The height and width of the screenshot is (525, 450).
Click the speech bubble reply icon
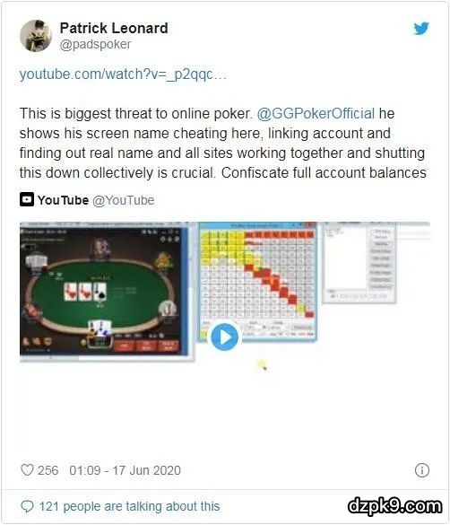point(27,506)
